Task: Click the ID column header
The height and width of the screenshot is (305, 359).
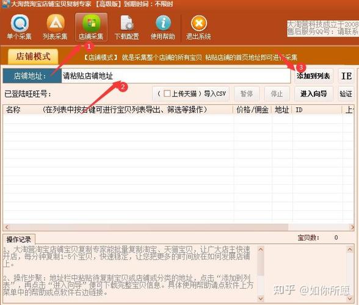Action: (317, 110)
